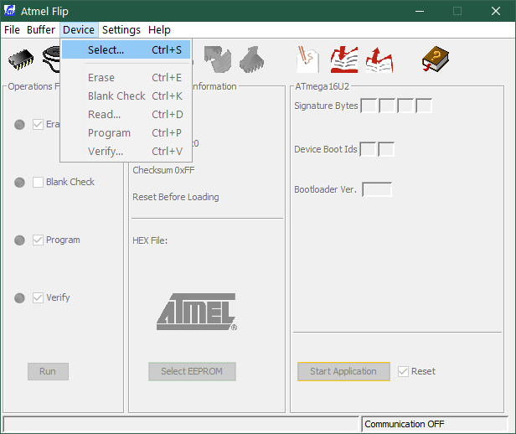Click the first Device Boot Ids field
The image size is (516, 434).
coord(368,149)
